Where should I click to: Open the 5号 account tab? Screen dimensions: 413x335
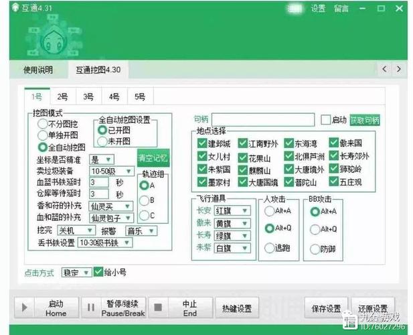point(140,96)
